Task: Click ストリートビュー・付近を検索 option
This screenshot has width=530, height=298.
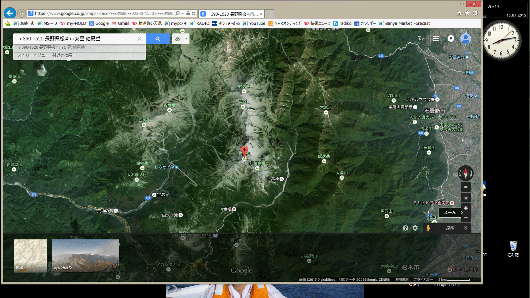Action: [45, 55]
